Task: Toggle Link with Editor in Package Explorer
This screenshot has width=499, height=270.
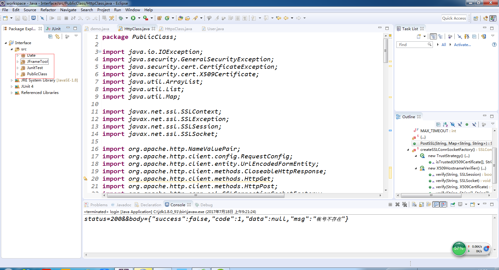Action: (x=57, y=36)
